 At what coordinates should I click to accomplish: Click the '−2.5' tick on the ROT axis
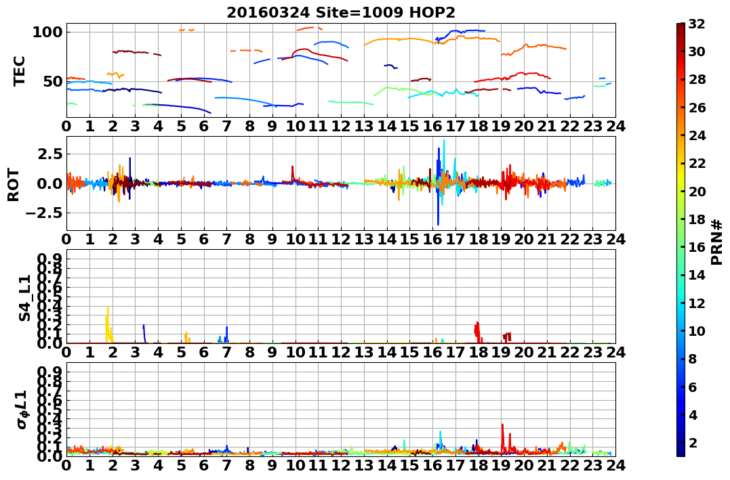click(44, 213)
